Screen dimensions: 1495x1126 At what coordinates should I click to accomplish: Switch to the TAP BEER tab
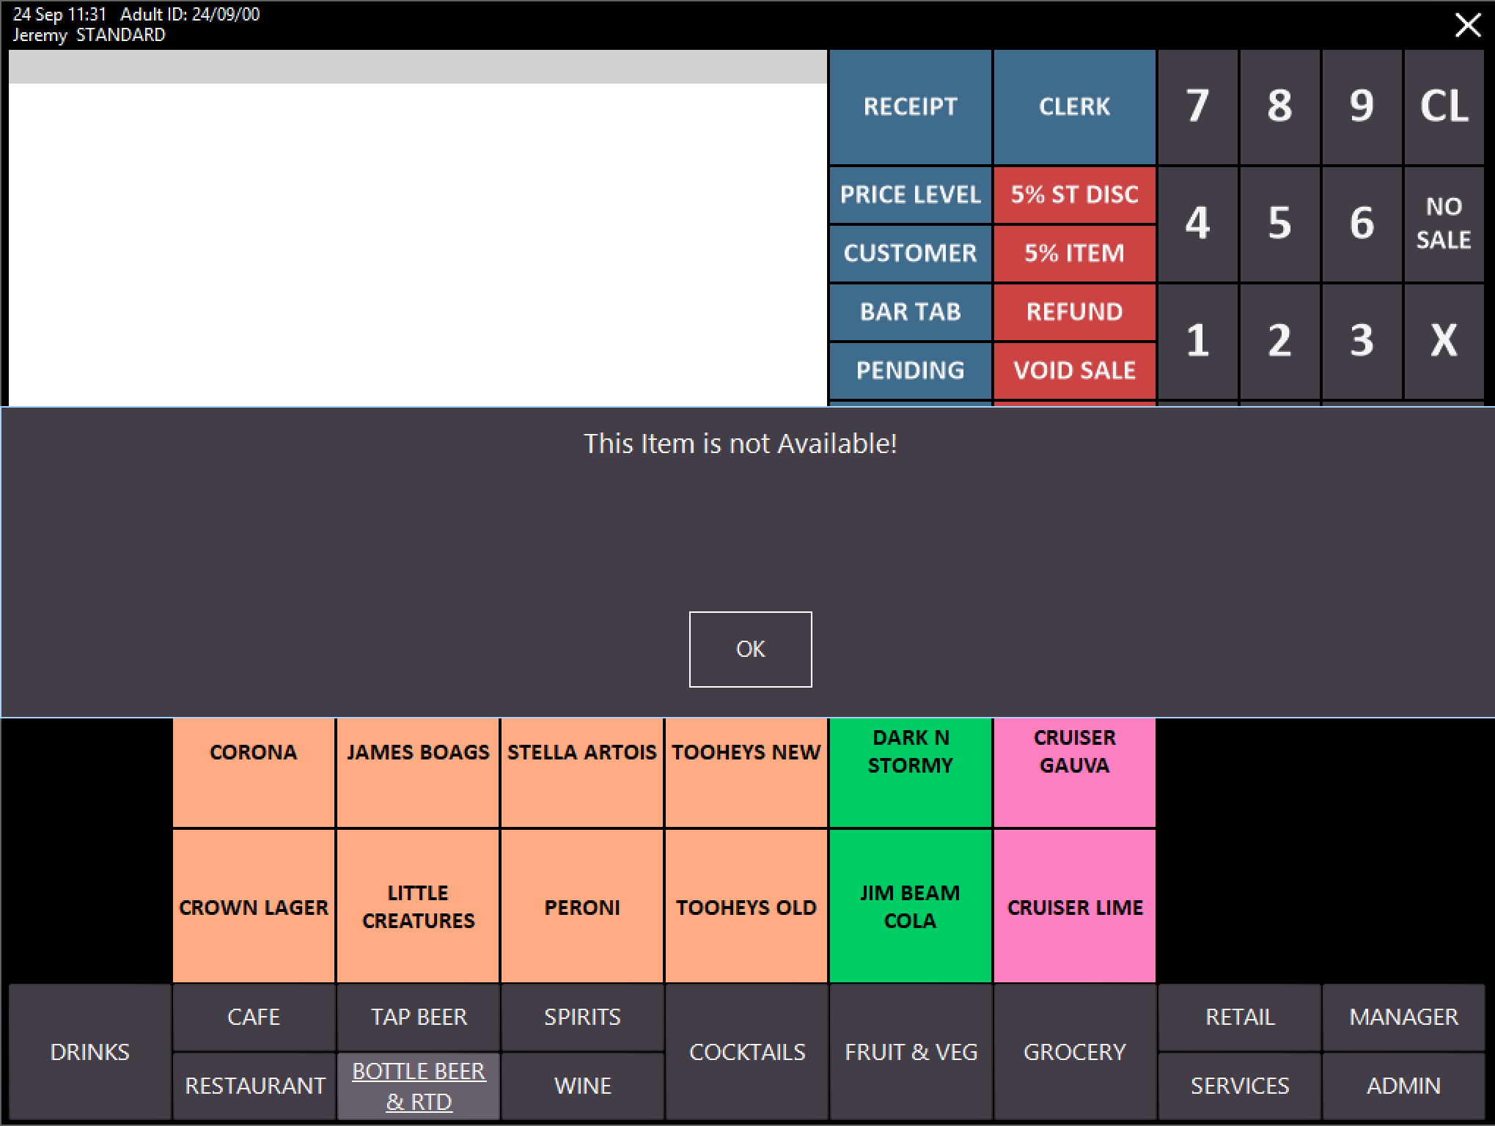pos(418,1017)
